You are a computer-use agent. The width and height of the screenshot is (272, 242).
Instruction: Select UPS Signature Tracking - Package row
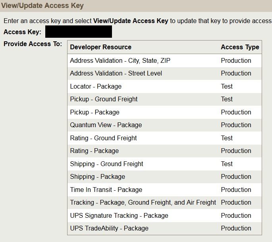click(x=119, y=215)
